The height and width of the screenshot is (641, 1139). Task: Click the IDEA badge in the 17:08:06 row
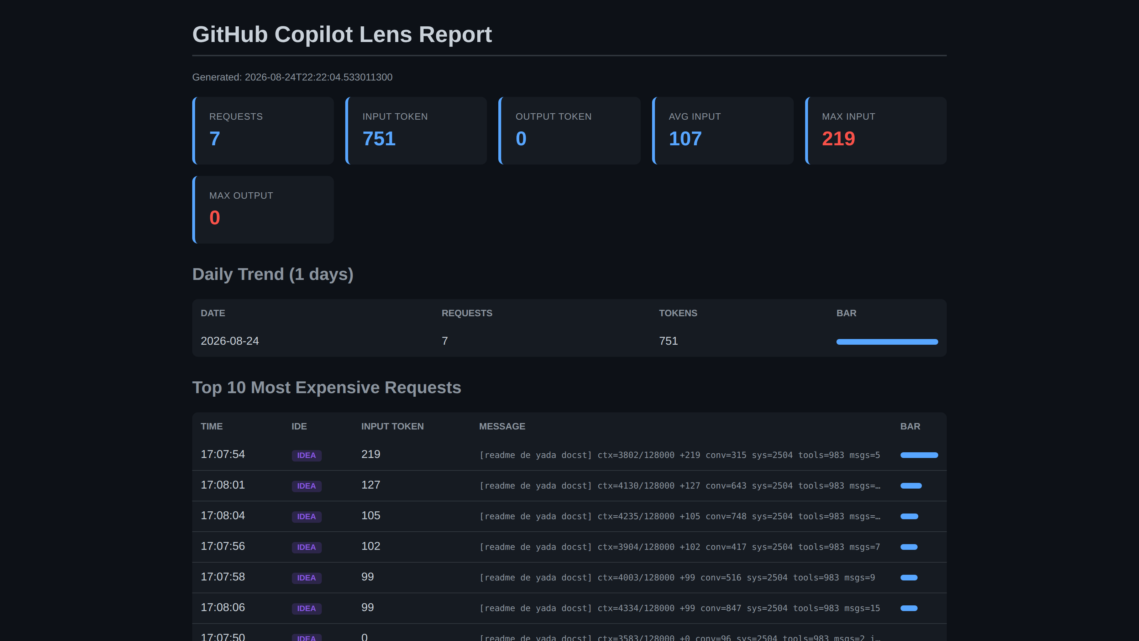(x=306, y=608)
